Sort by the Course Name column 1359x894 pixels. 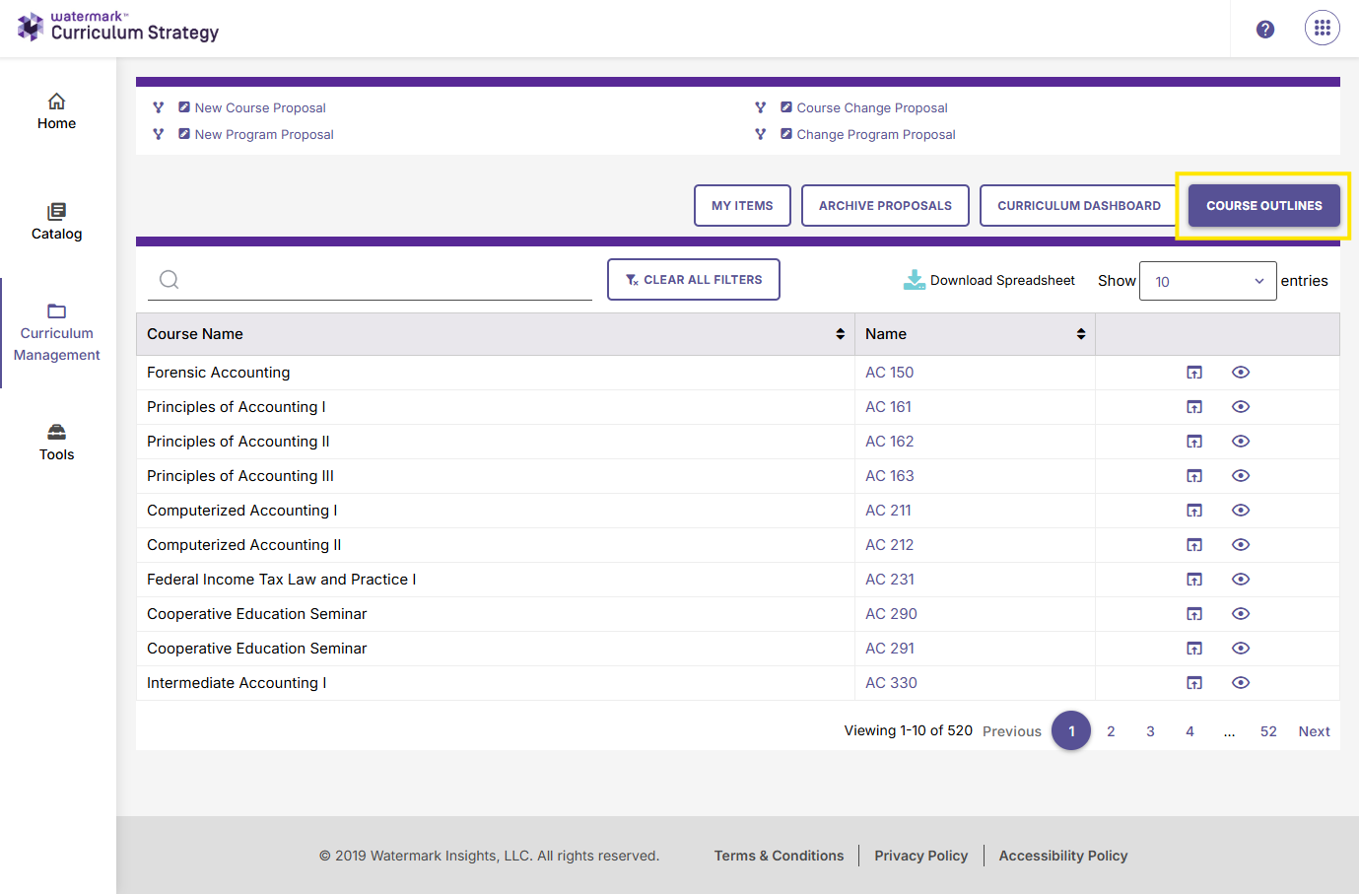[495, 334]
